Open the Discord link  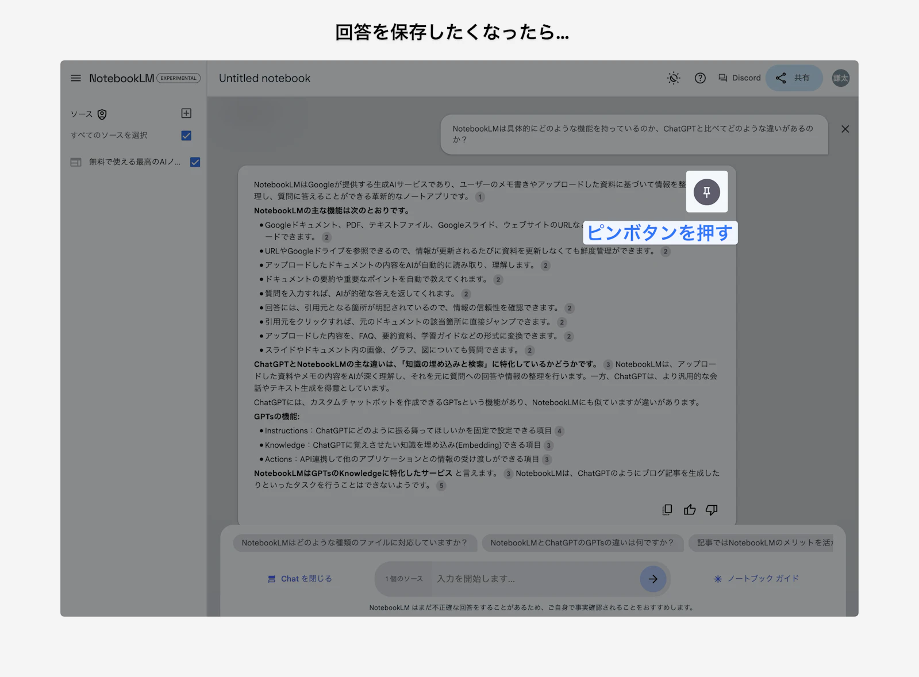[740, 78]
